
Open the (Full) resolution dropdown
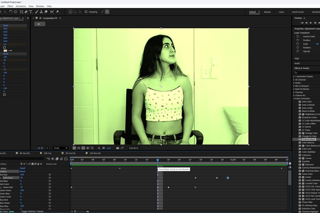60,148
